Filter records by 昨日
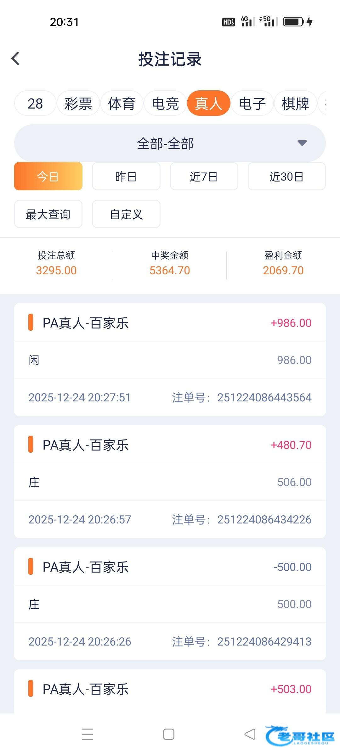 tap(126, 176)
